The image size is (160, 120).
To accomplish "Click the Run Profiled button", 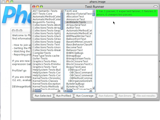I will pos(63,96).
